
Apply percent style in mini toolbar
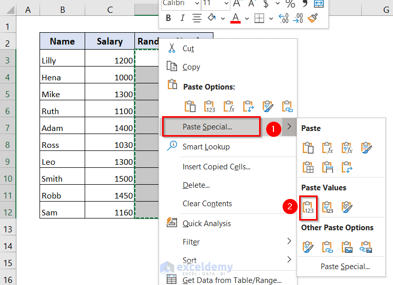[290, 4]
